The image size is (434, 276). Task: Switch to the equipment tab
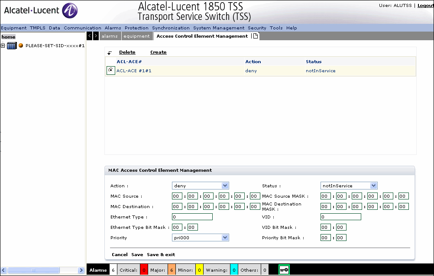(137, 36)
